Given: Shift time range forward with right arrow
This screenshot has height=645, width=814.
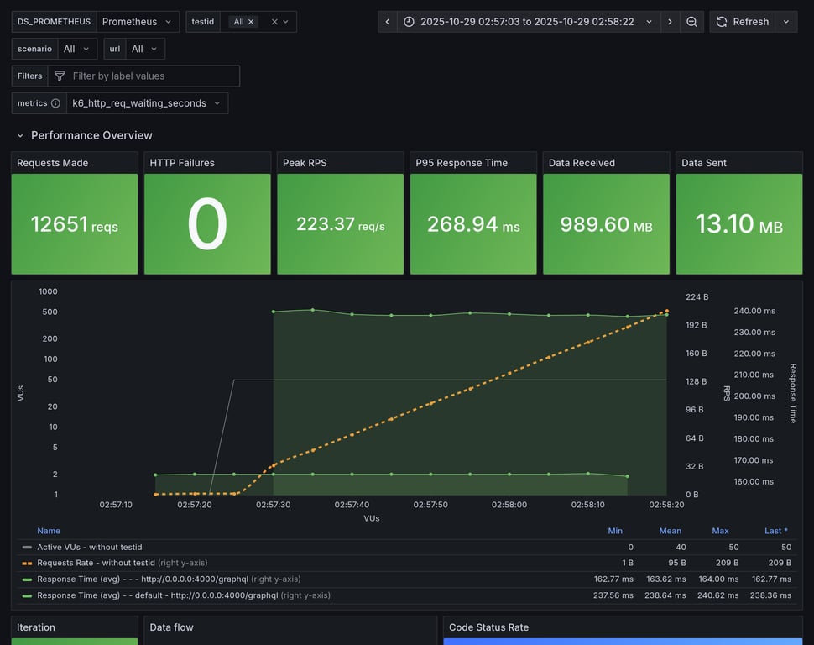Looking at the screenshot, I should [670, 22].
